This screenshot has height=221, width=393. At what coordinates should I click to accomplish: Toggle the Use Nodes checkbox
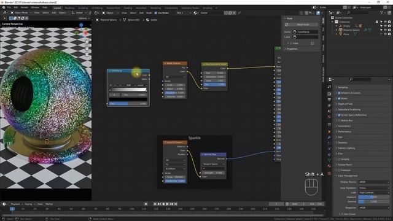click(x=155, y=13)
